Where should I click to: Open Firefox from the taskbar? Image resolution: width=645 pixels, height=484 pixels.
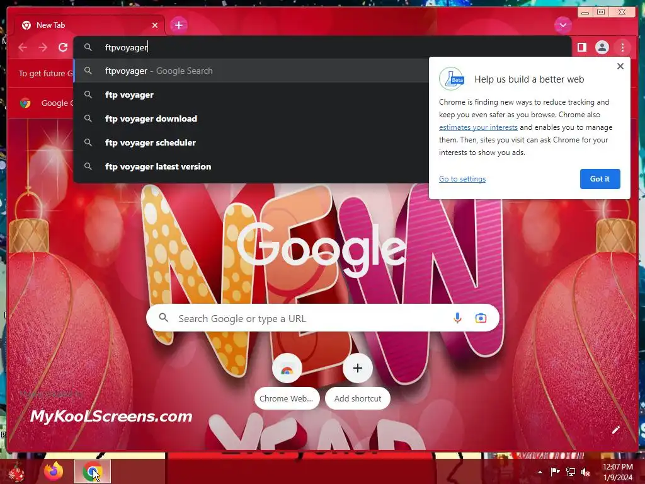tap(54, 471)
